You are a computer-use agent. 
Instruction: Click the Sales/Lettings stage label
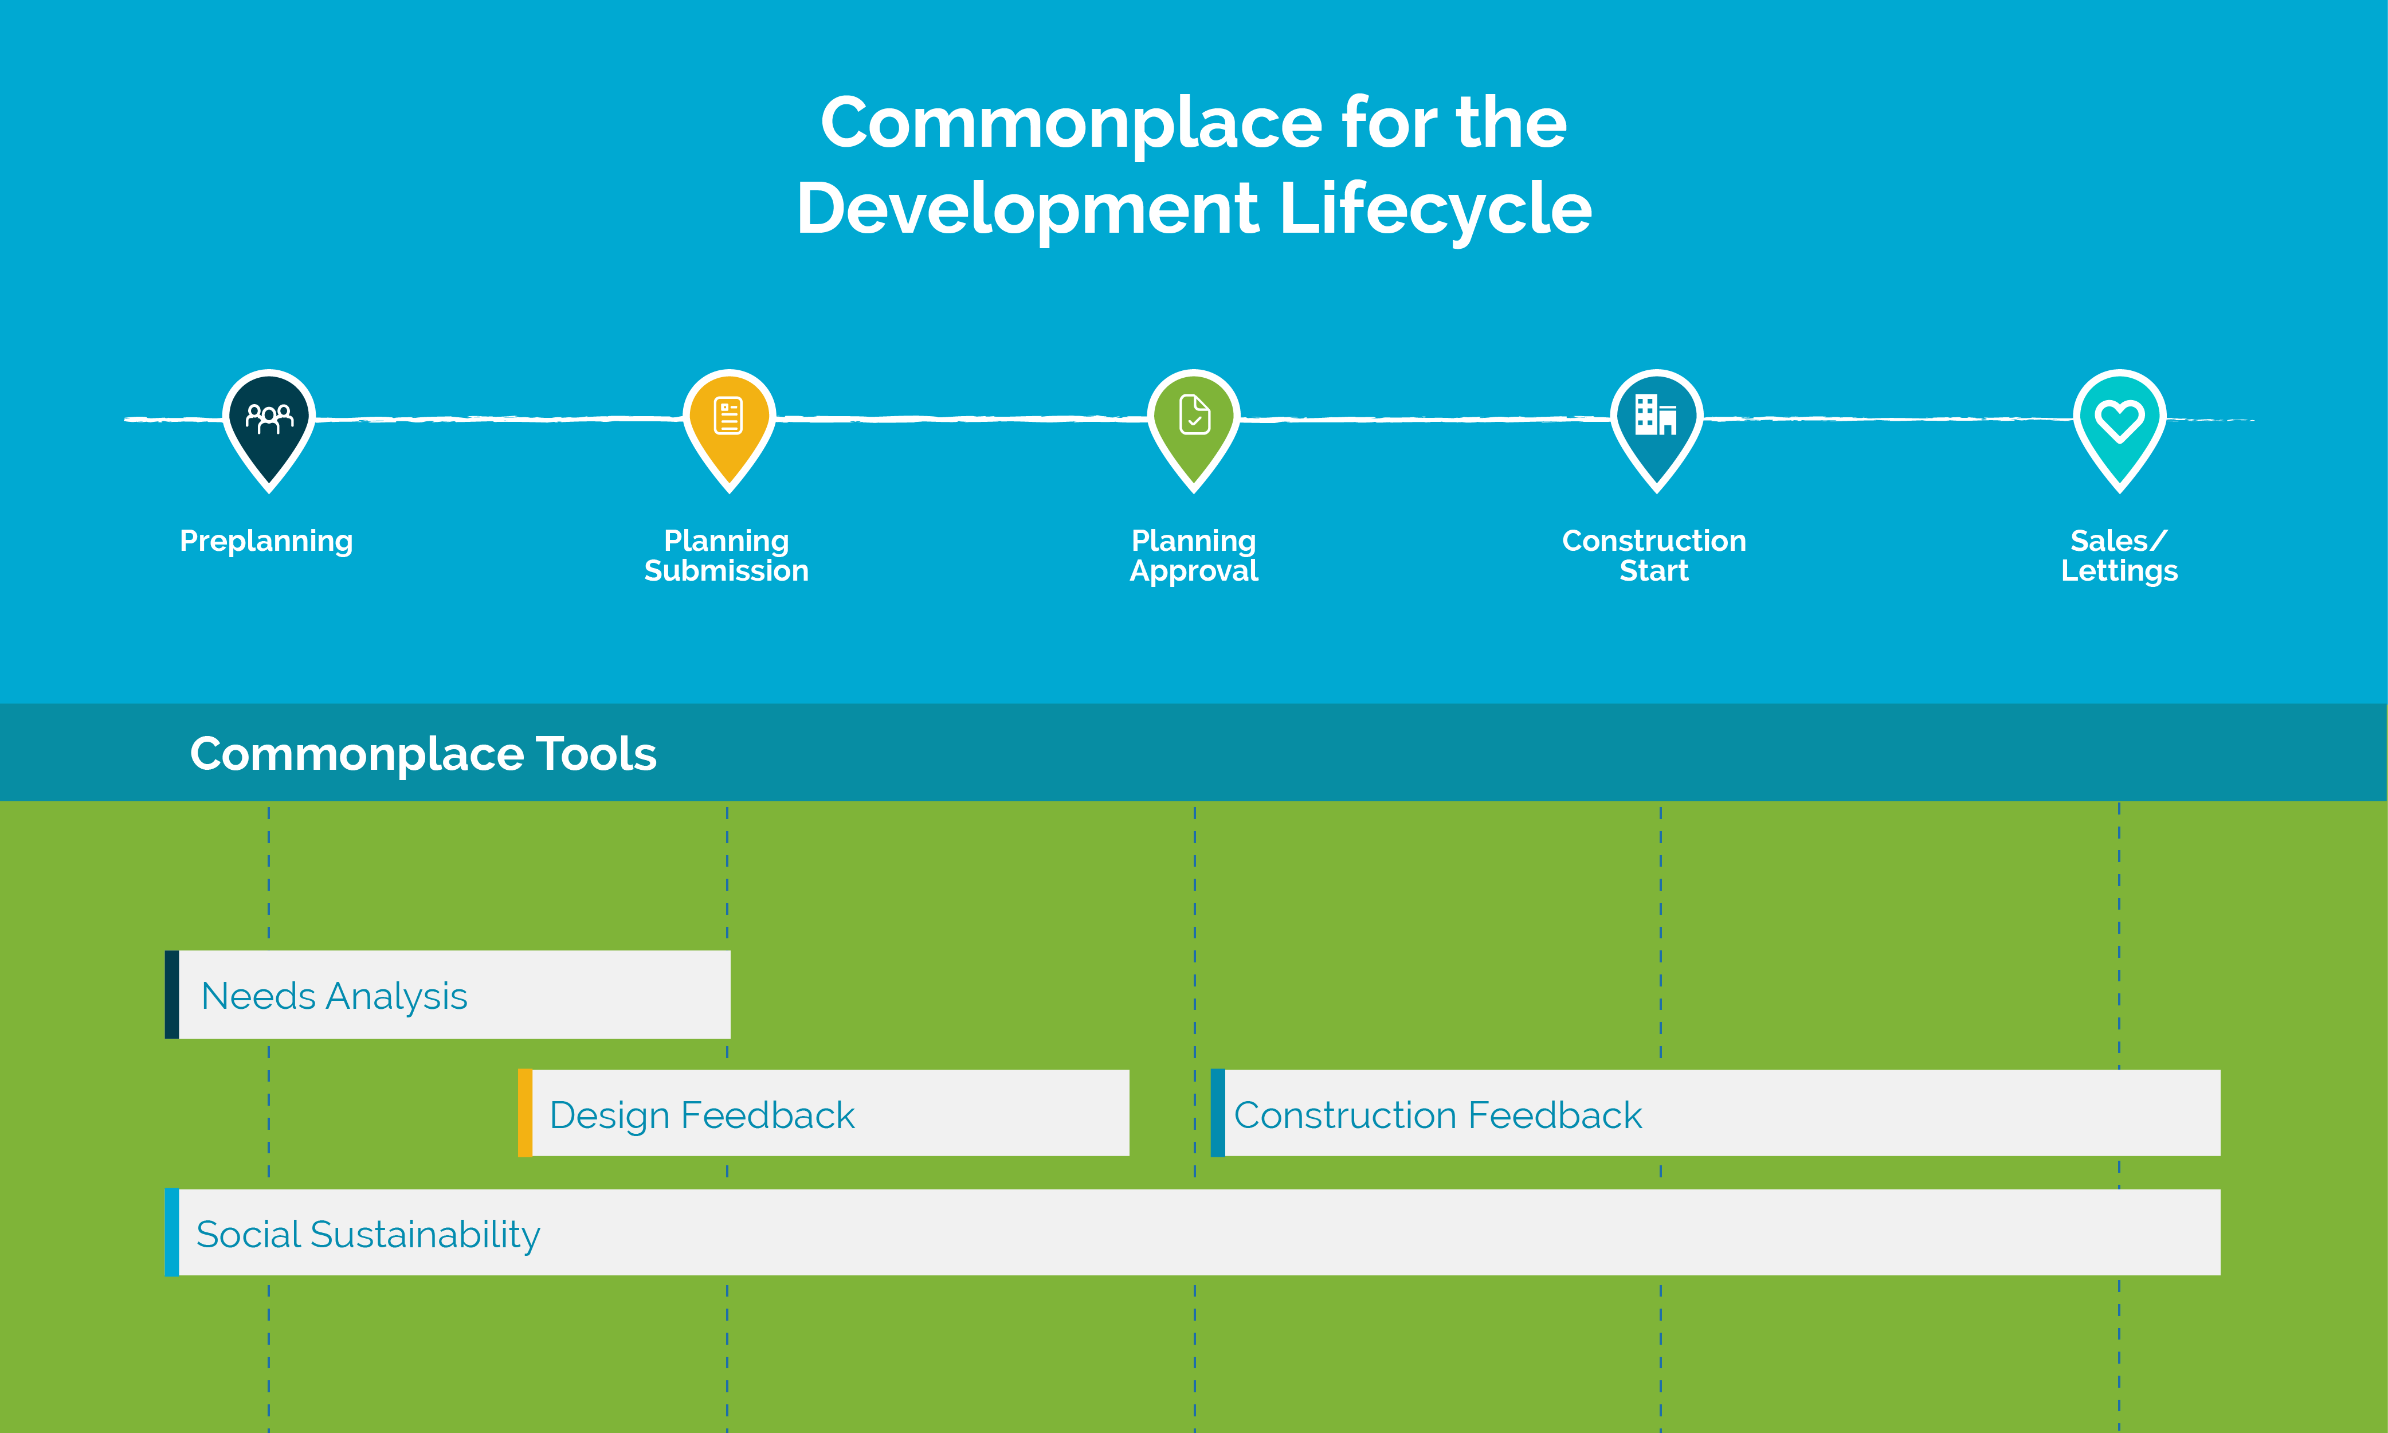[x=2120, y=556]
